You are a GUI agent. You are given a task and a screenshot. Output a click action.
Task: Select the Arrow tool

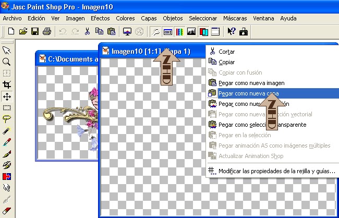[x=7, y=51]
